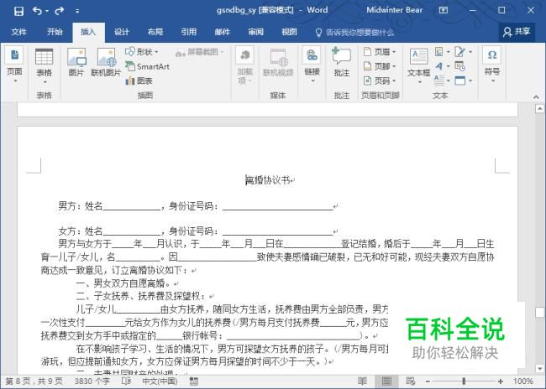Viewport: 546px width, 389px height.
Task: Switch to the 布局 ribbon tab
Action: click(x=155, y=32)
